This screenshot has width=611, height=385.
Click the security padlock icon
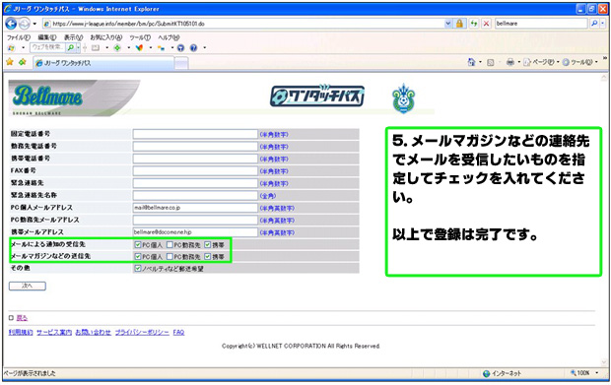tap(460, 24)
